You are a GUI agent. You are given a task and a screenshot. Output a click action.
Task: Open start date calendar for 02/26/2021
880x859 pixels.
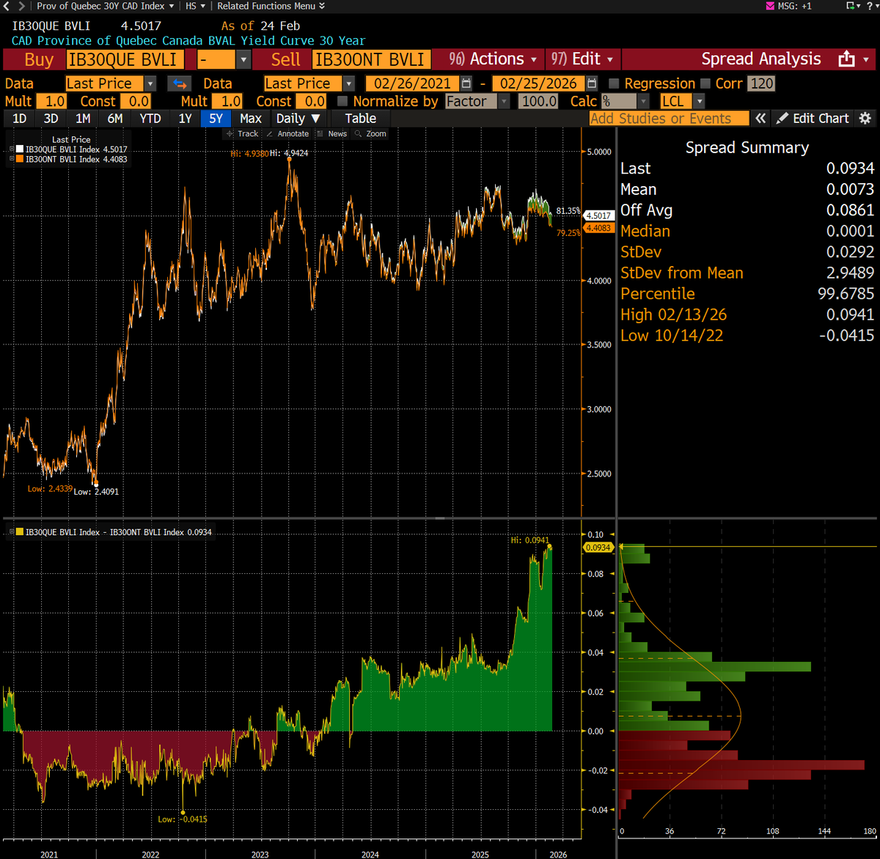pyautogui.click(x=466, y=84)
